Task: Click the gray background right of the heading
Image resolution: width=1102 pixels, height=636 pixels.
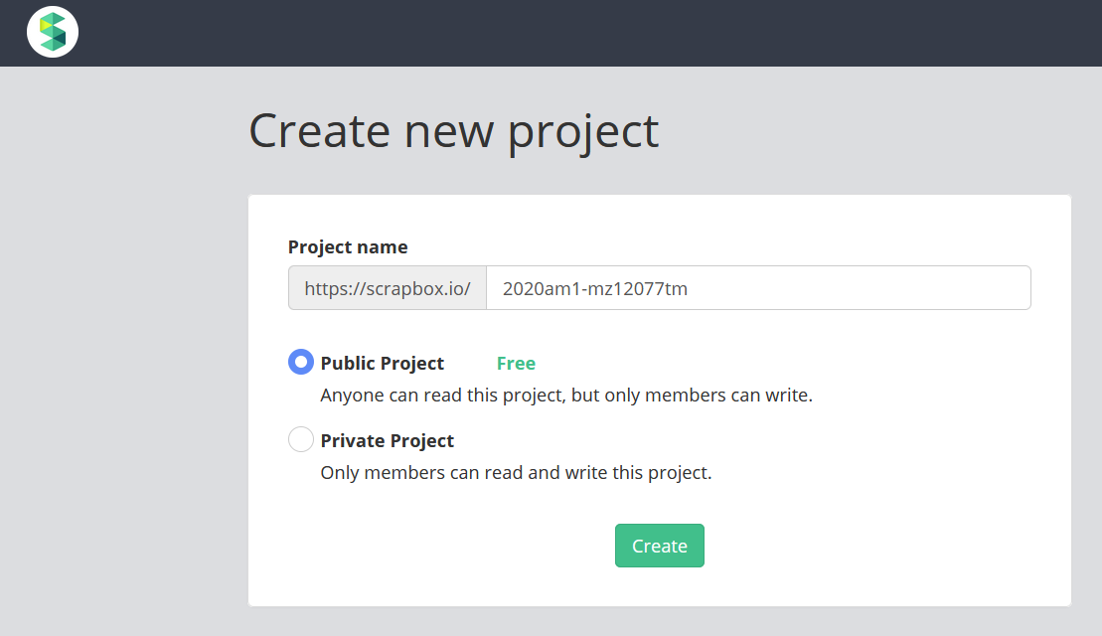Action: pyautogui.click(x=874, y=131)
